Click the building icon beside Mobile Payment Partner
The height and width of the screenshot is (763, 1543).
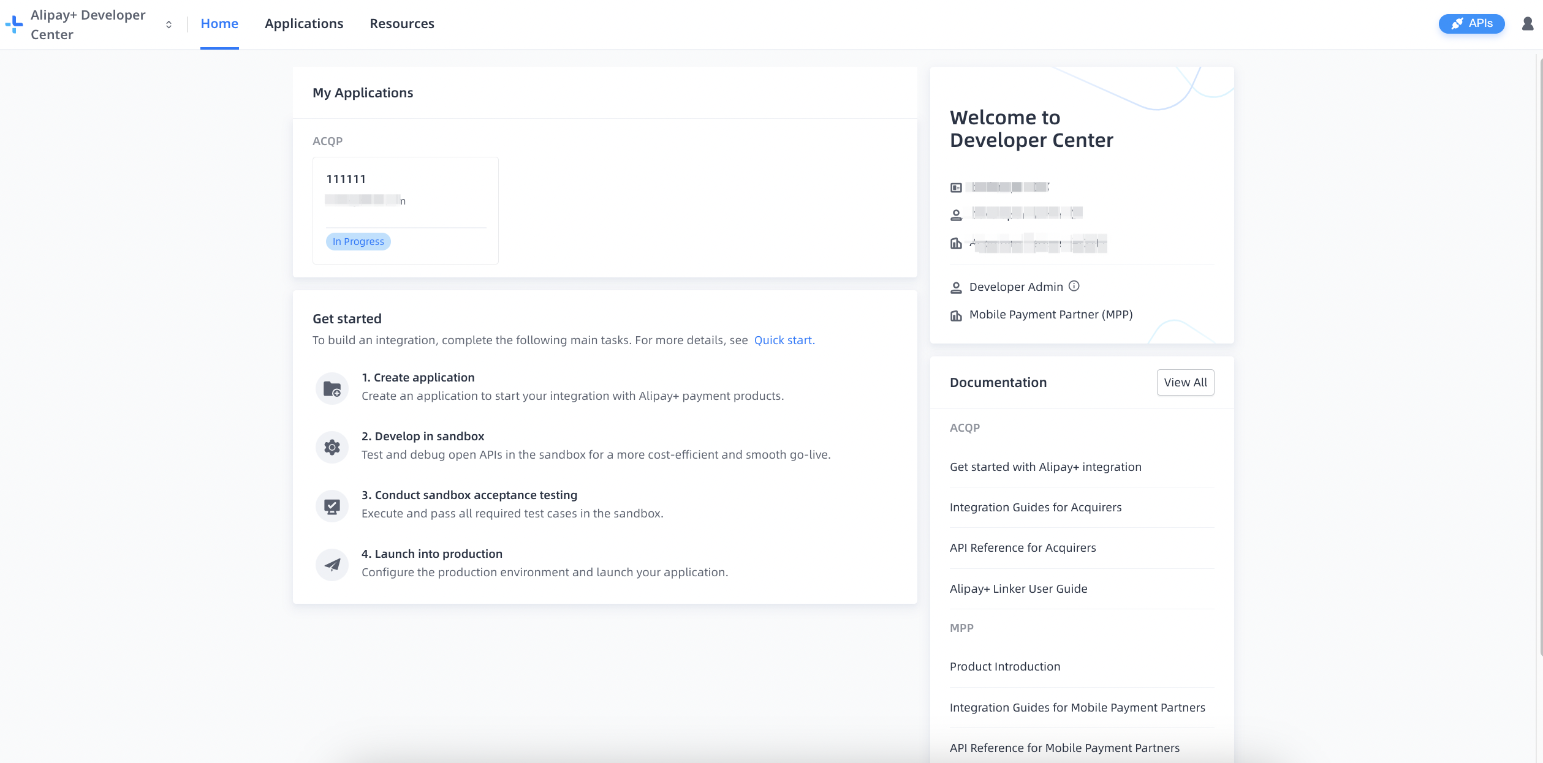tap(956, 315)
